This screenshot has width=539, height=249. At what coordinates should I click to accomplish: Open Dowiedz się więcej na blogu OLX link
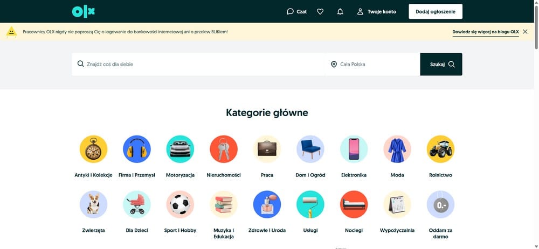click(x=486, y=32)
